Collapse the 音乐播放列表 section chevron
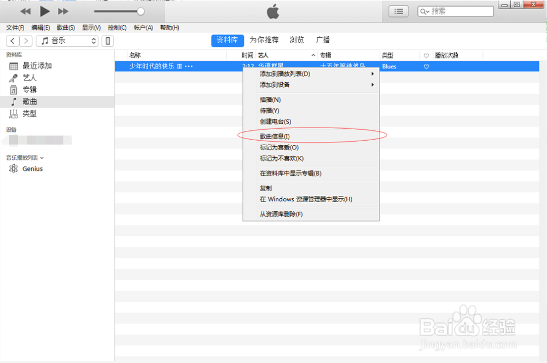This screenshot has height=363, width=547. pyautogui.click(x=42, y=158)
